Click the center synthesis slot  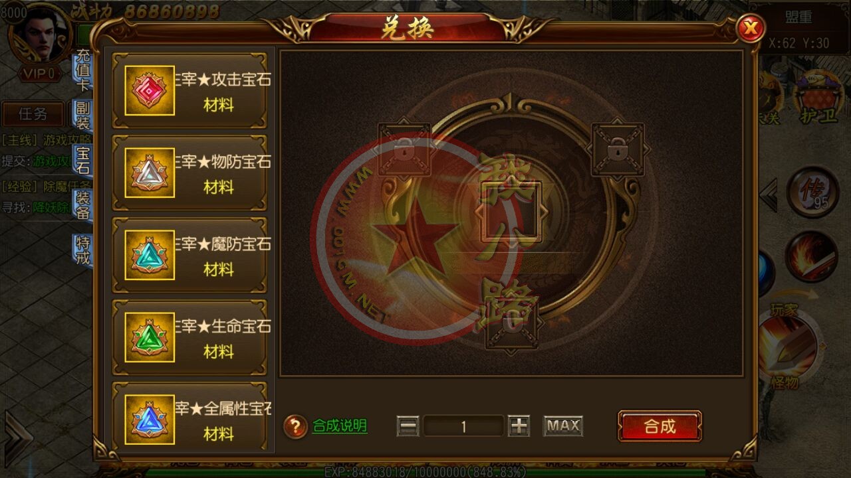[511, 212]
